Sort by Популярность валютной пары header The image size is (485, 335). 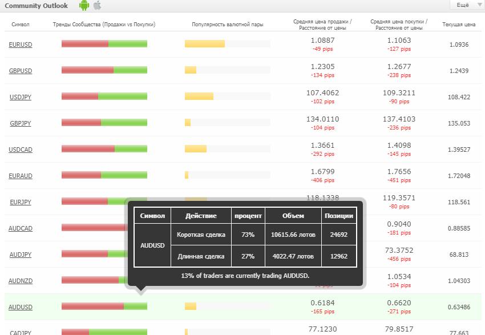[x=228, y=25]
